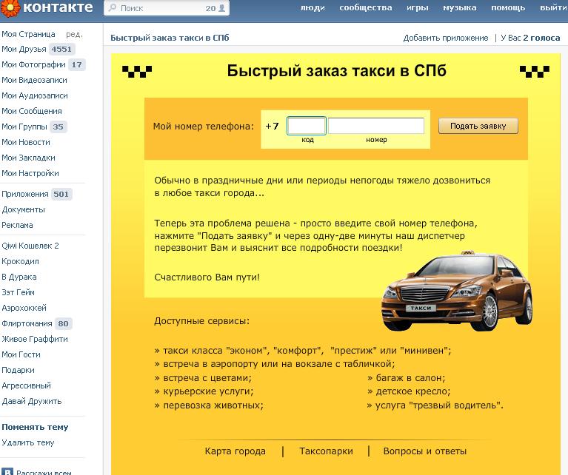Open the Флиртомания app
The width and height of the screenshot is (568, 475).
27,323
